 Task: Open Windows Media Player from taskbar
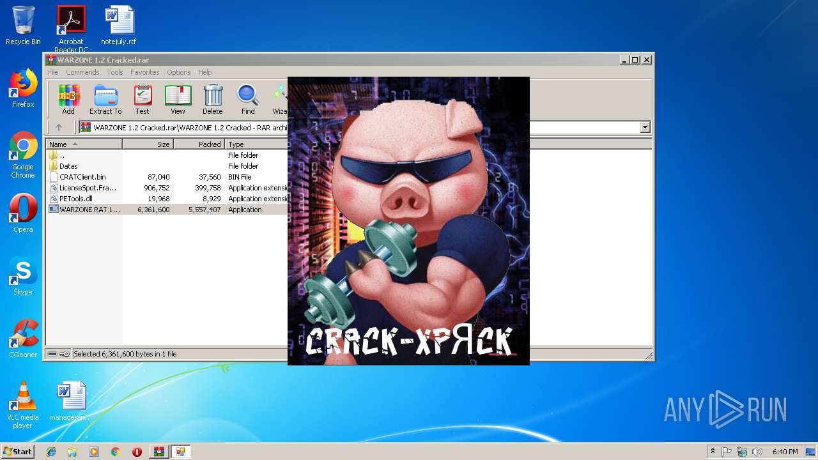(94, 452)
